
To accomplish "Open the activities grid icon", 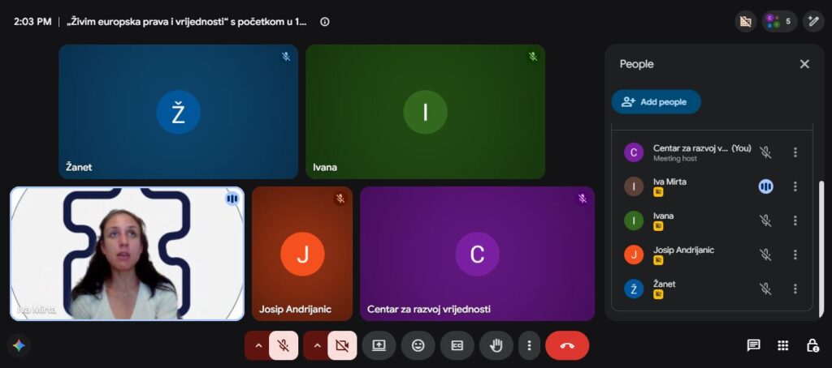I will (x=783, y=346).
